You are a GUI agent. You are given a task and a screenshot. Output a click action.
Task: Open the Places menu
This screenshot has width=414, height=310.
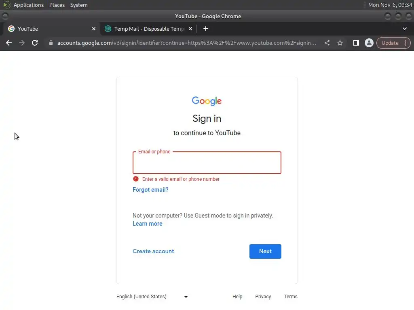click(57, 5)
